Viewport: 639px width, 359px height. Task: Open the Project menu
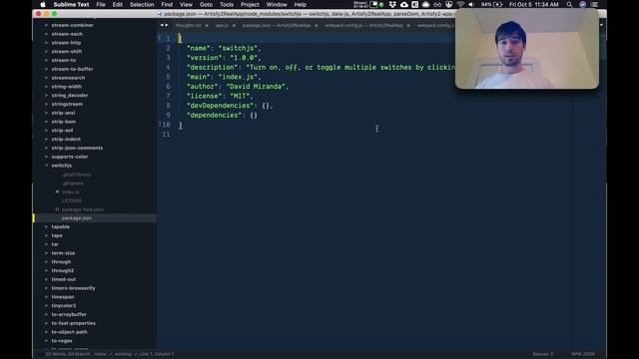tap(250, 4)
